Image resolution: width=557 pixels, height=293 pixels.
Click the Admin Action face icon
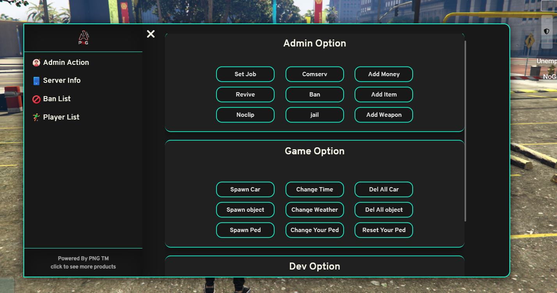(36, 63)
